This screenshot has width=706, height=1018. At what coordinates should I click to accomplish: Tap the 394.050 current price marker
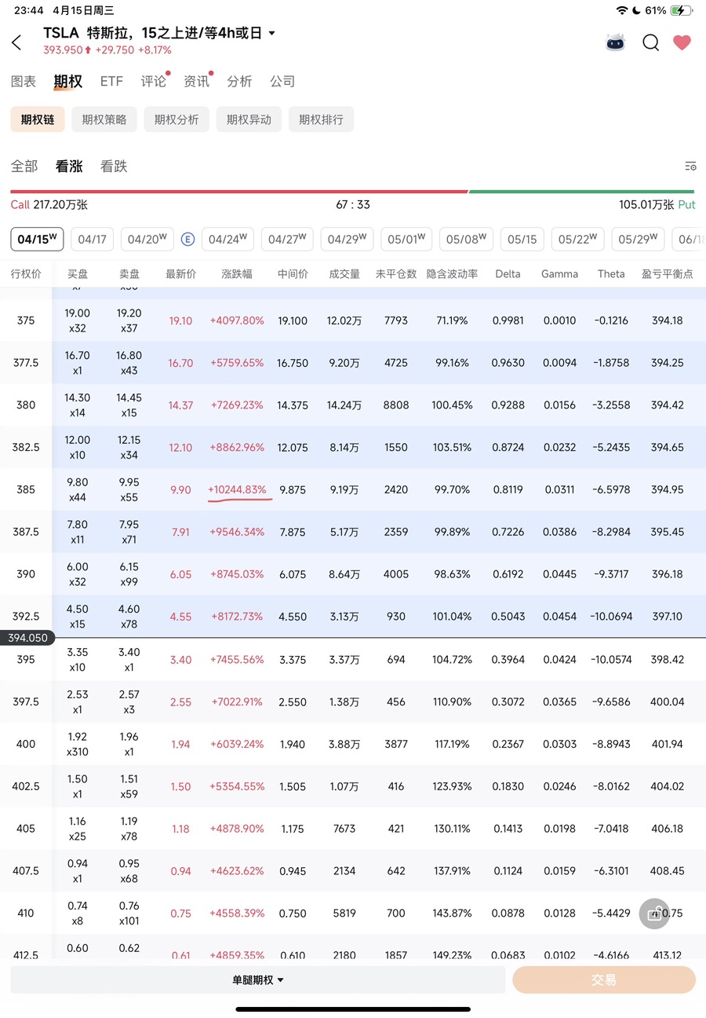(x=27, y=638)
